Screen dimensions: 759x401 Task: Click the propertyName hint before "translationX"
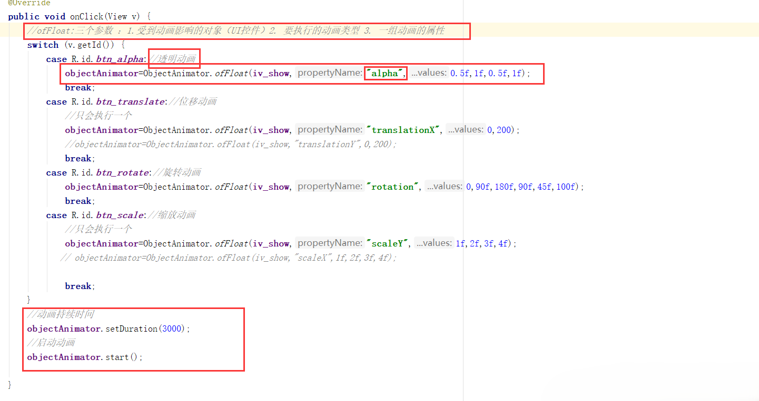click(x=330, y=130)
